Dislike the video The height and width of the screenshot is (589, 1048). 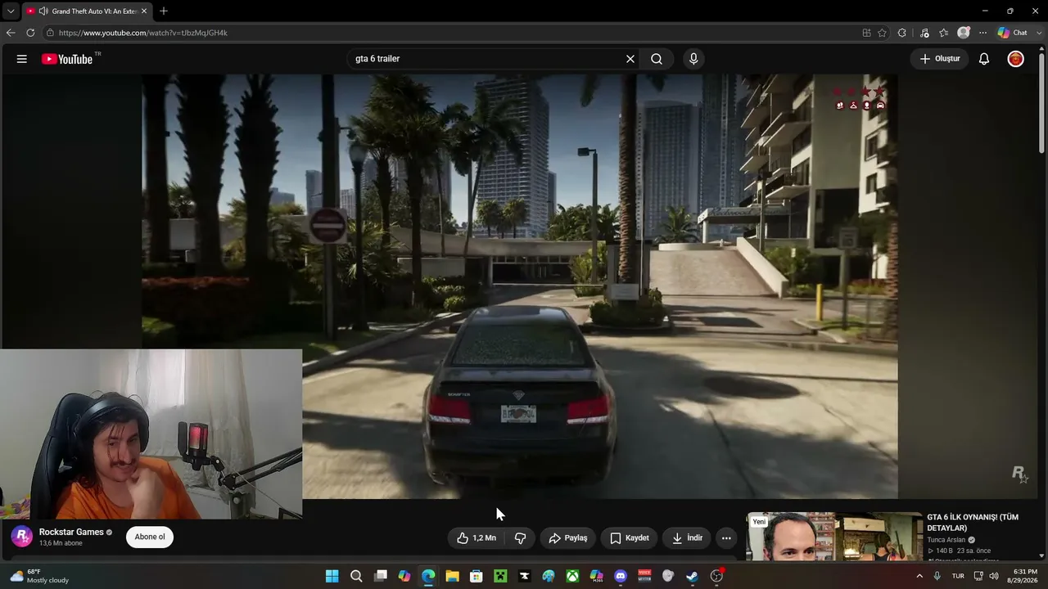click(520, 538)
